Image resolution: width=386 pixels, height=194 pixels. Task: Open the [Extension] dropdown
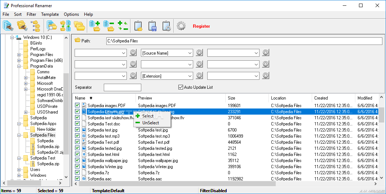click(x=190, y=76)
